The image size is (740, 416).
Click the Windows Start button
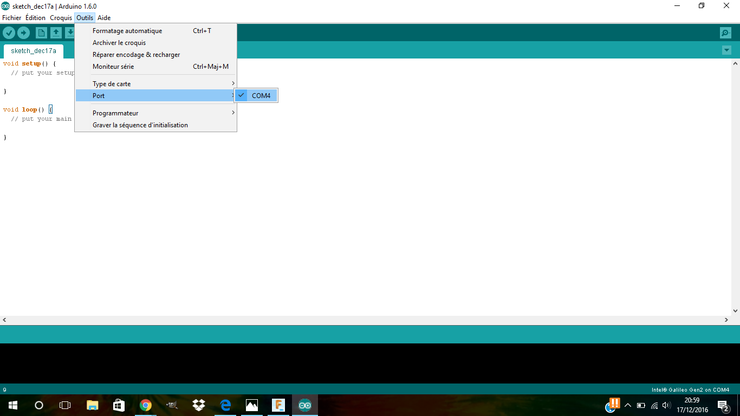point(12,405)
